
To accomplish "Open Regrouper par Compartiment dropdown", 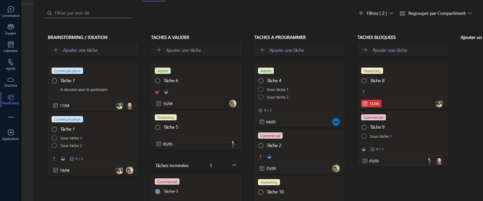I will tap(436, 13).
